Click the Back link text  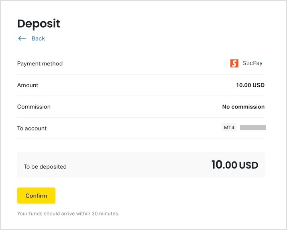pyautogui.click(x=38, y=39)
